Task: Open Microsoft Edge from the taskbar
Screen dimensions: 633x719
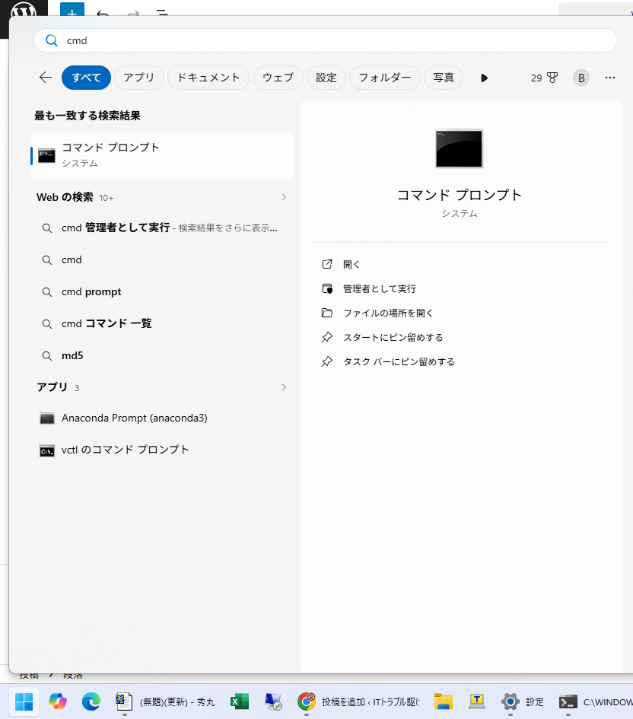Action: pos(91,702)
